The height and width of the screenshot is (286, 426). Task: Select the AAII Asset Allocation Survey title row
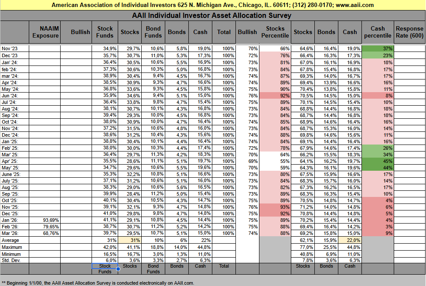pos(212,15)
